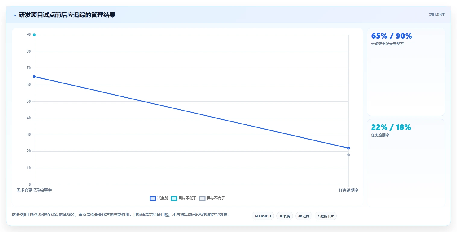Click 需求变更记录完整率 label in the top card

point(387,44)
